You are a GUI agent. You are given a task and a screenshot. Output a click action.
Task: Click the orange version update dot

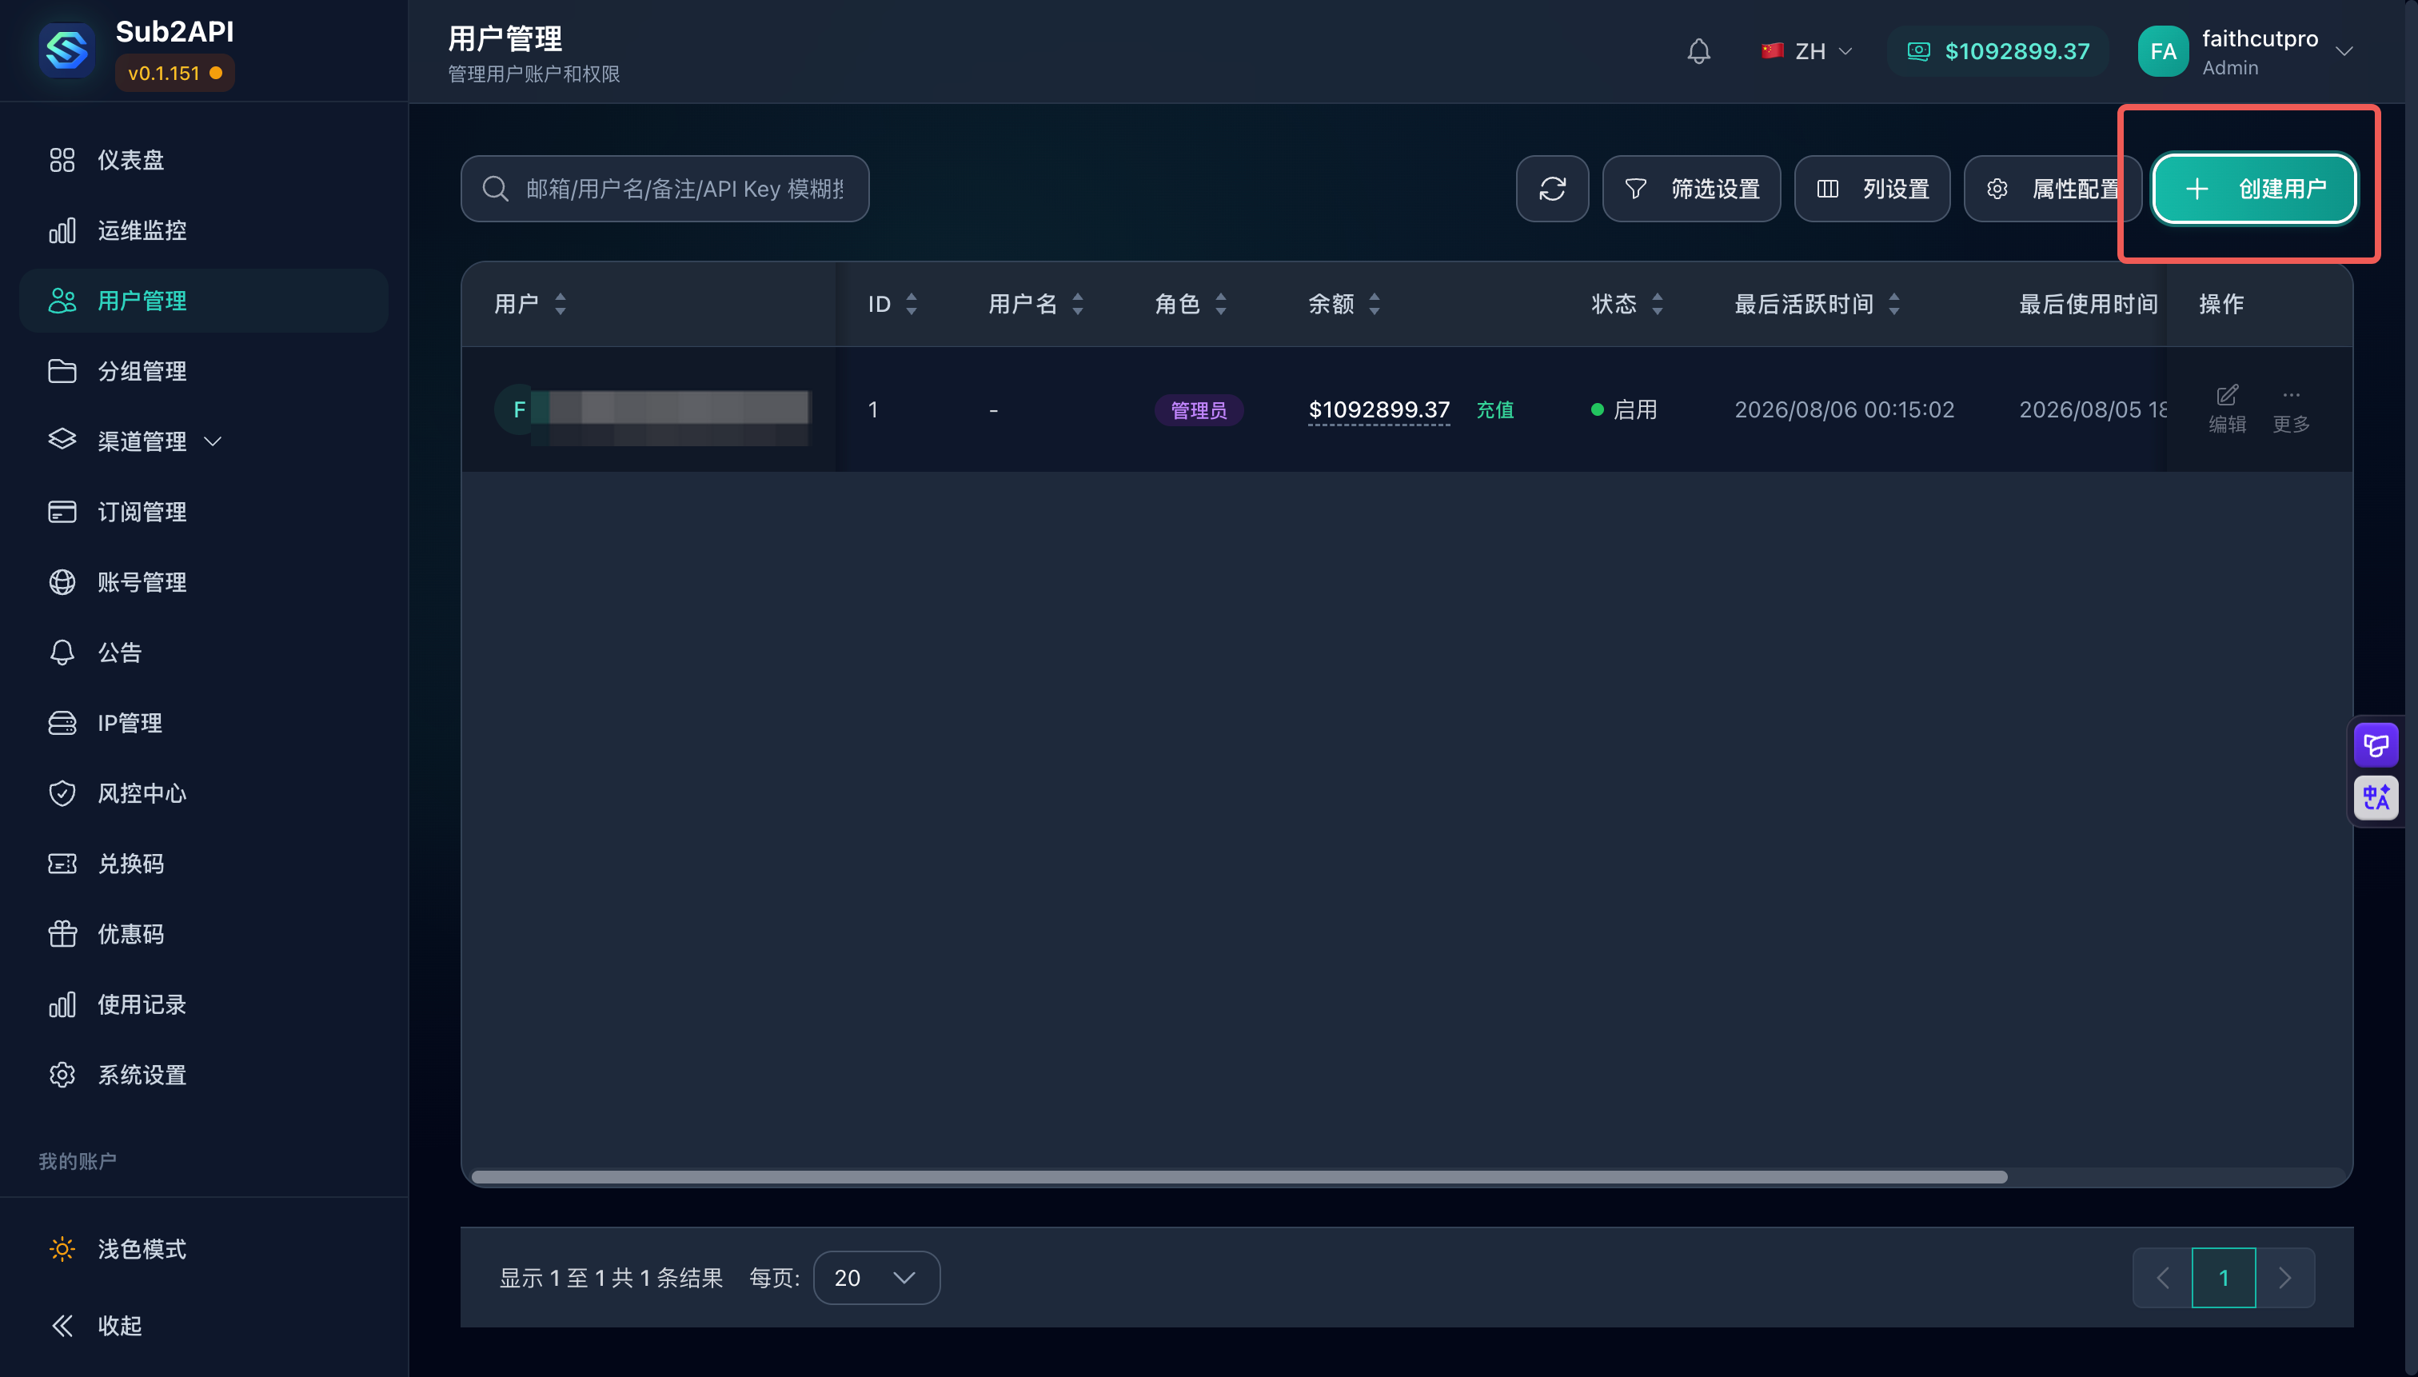point(217,73)
